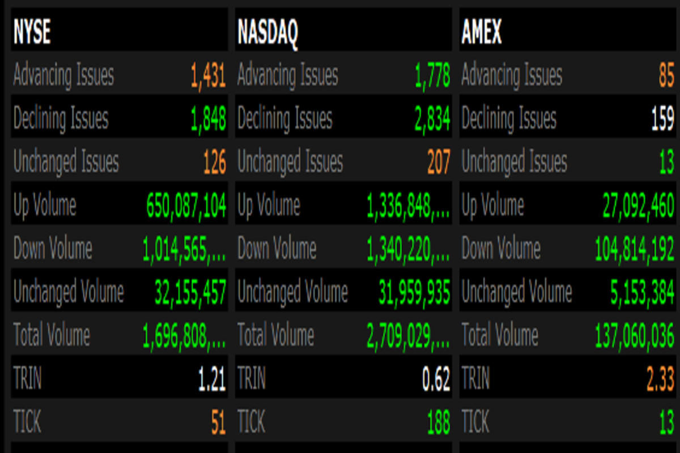Image resolution: width=680 pixels, height=453 pixels.
Task: Click the NYSE column header
Action: 32,33
